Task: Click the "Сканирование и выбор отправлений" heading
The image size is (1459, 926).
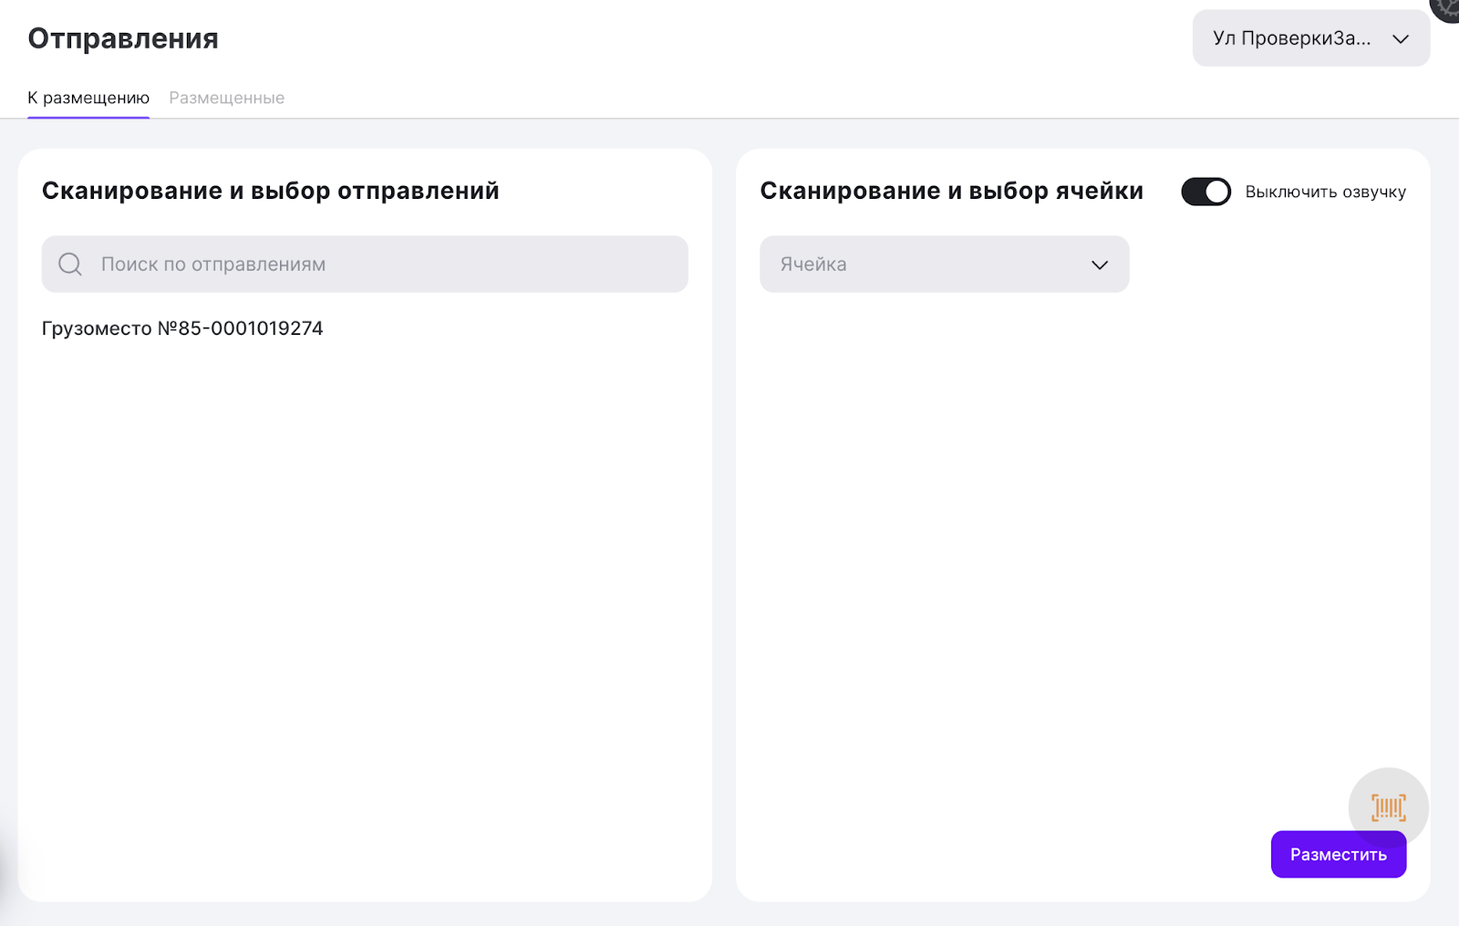Action: (x=271, y=191)
